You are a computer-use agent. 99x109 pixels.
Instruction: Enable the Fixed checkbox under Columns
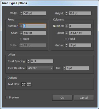tap(66, 39)
